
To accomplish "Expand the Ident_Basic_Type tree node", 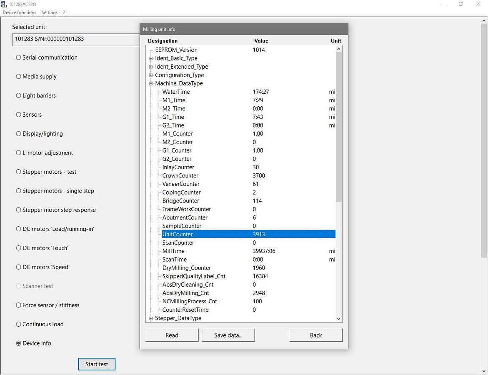I will pos(151,58).
